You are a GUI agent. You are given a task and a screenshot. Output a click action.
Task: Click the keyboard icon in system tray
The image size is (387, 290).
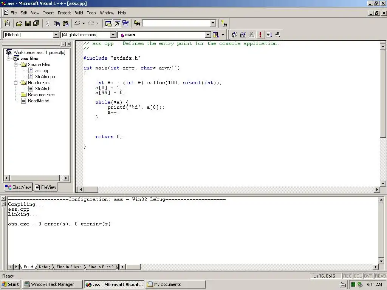pos(342,285)
